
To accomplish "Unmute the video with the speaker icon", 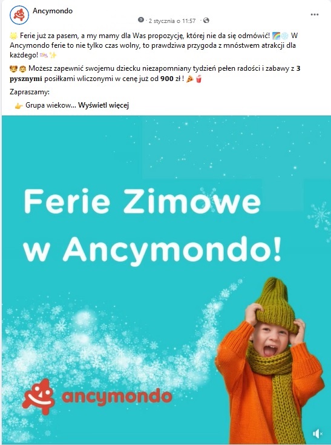I will (x=317, y=434).
